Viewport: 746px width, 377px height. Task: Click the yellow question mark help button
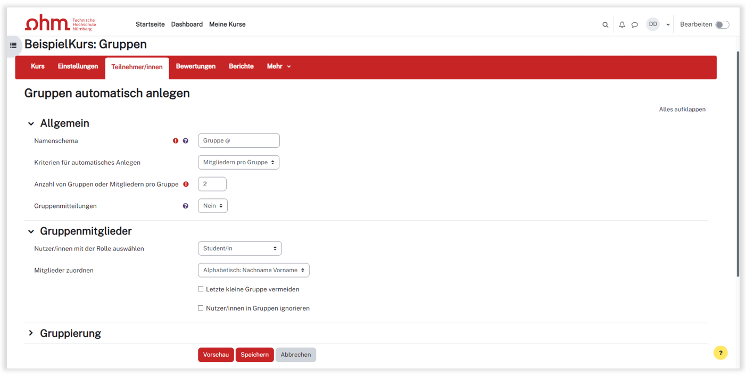pyautogui.click(x=720, y=353)
